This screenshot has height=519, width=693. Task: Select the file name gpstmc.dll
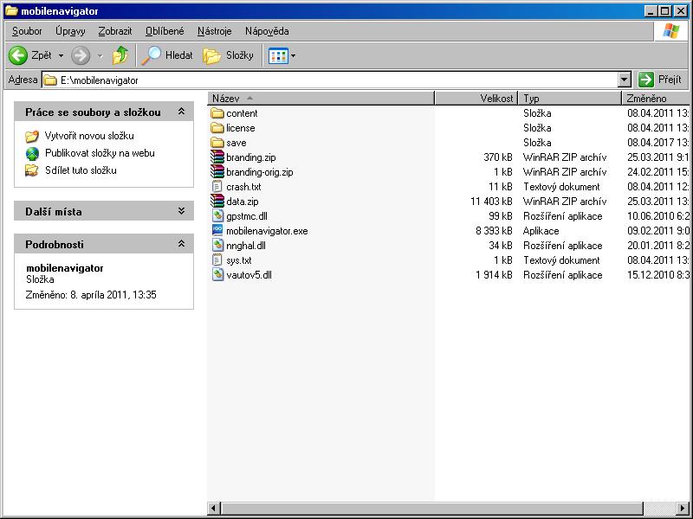247,216
